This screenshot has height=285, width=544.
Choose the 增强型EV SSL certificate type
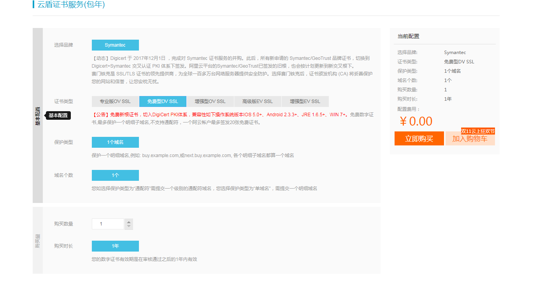pyautogui.click(x=305, y=101)
